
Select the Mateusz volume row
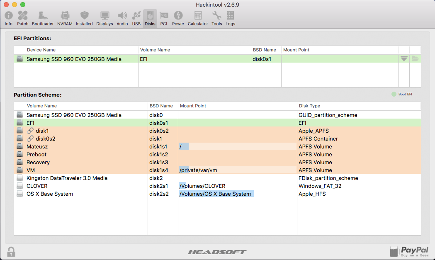[217, 146]
